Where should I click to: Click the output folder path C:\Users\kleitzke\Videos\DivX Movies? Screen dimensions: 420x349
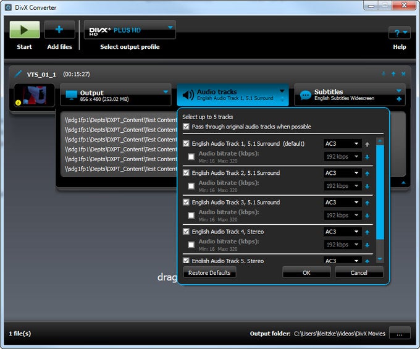click(x=339, y=334)
